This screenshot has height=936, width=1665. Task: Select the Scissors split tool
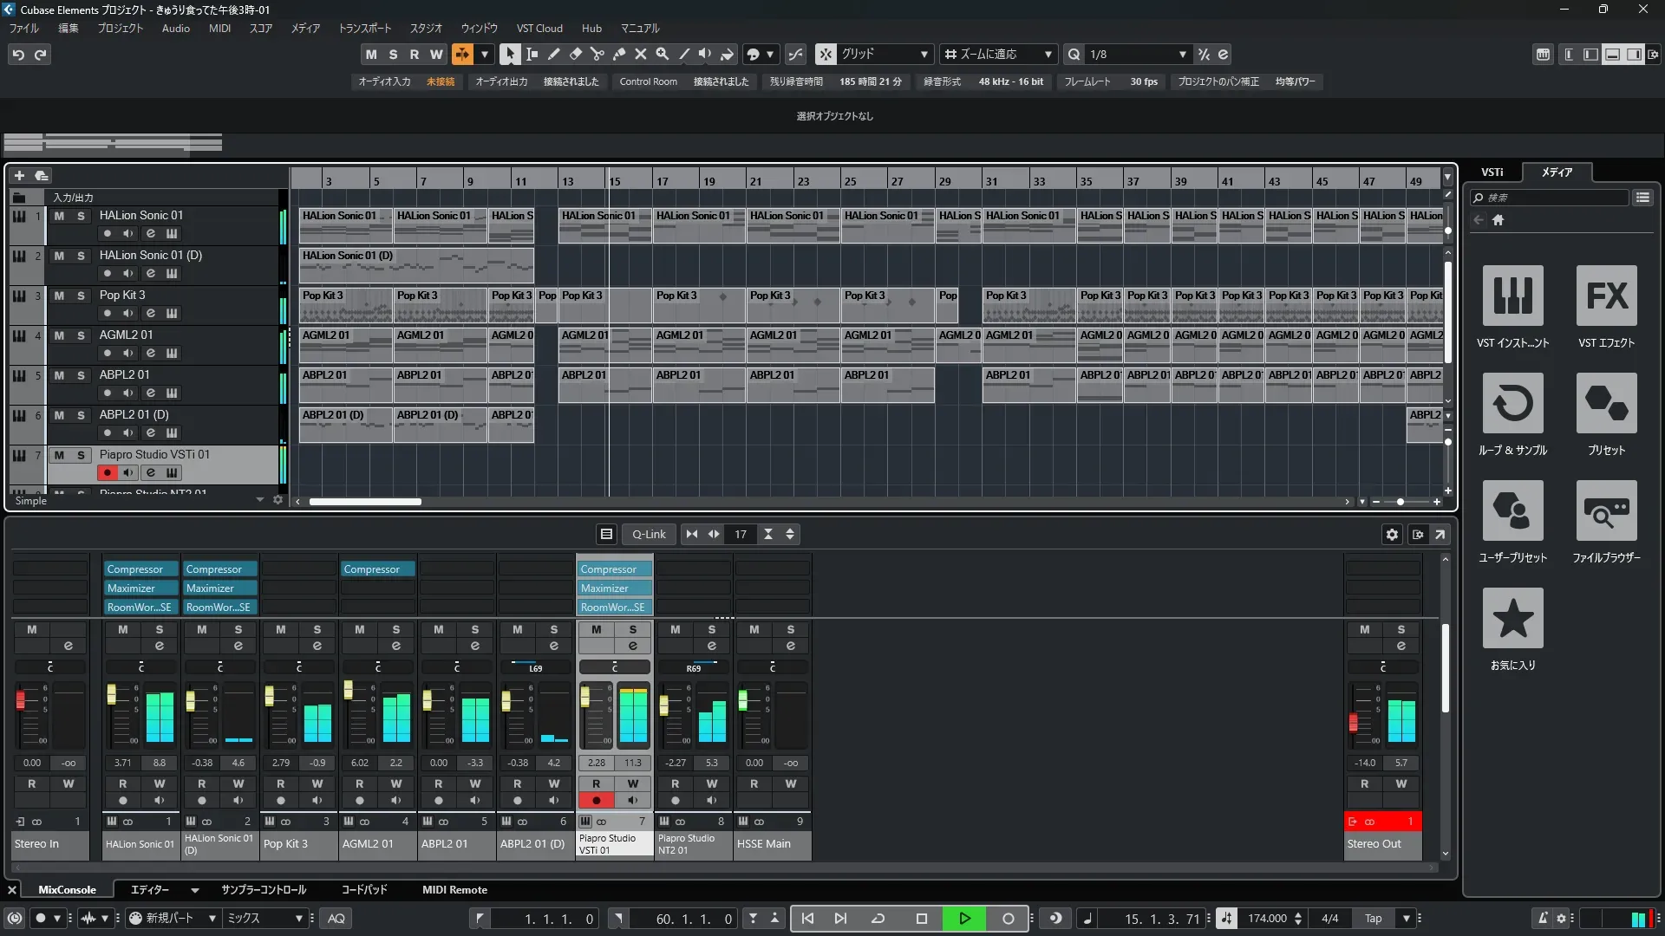click(x=597, y=54)
